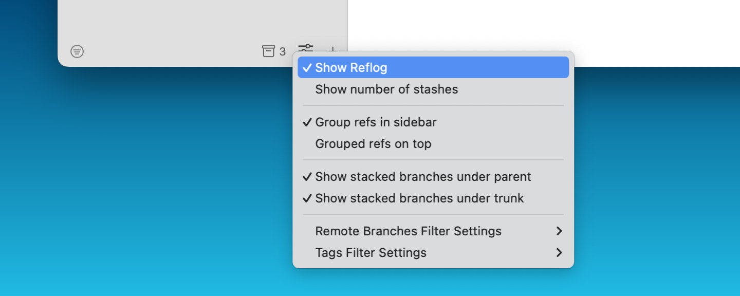Toggle off Show Reflog
Viewport: 740px width, 296px height.
click(x=351, y=67)
